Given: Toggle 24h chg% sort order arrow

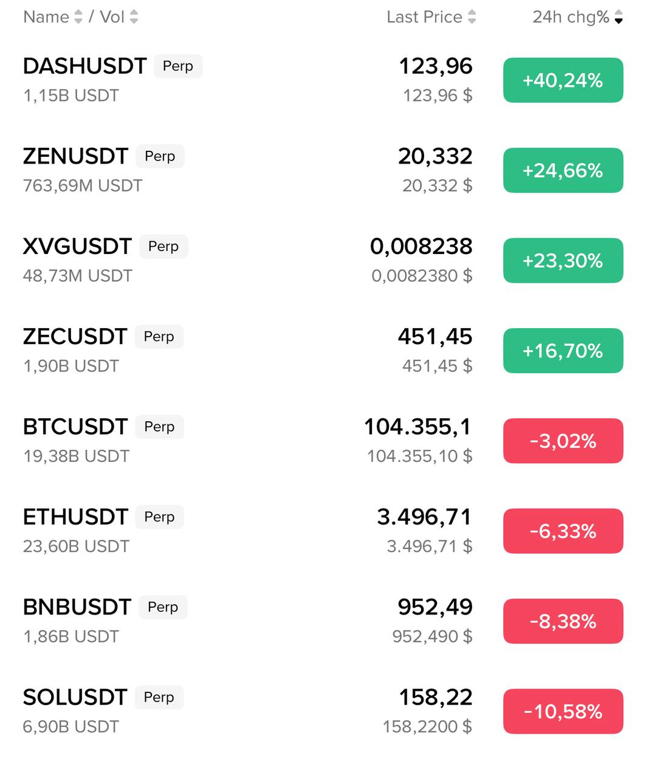Looking at the screenshot, I should [x=619, y=17].
